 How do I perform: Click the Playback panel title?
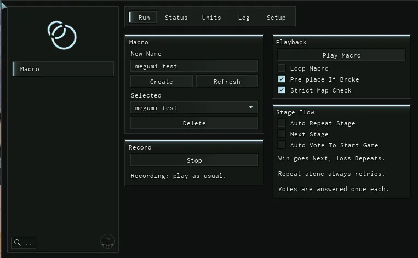point(291,42)
